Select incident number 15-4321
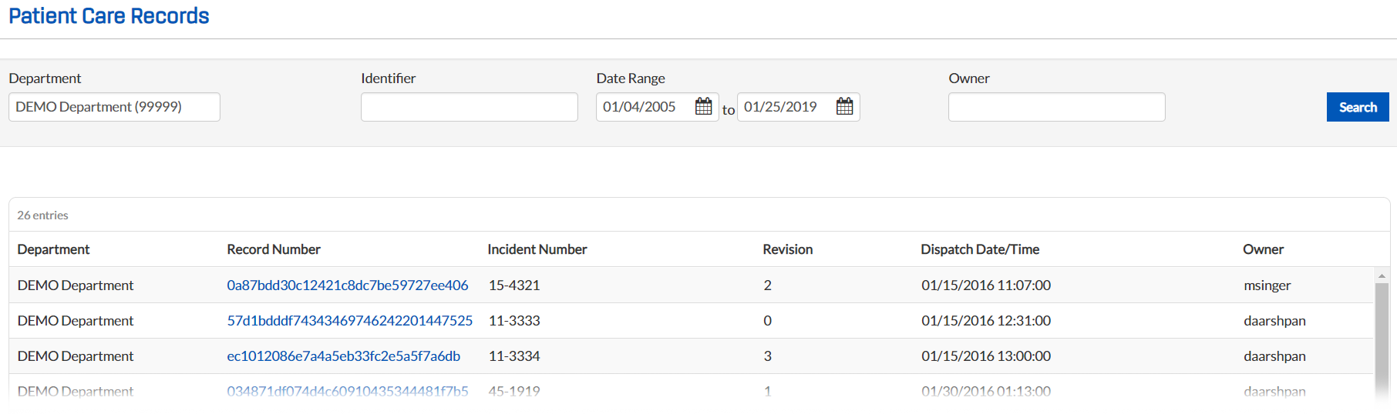Viewport: 1397px width, 414px height. click(x=514, y=285)
